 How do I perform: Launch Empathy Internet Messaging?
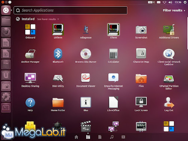[x=114, y=82]
